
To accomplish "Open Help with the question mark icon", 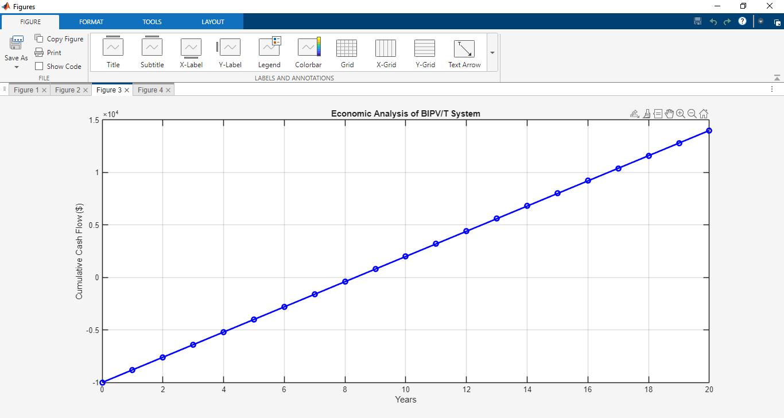I will point(742,21).
